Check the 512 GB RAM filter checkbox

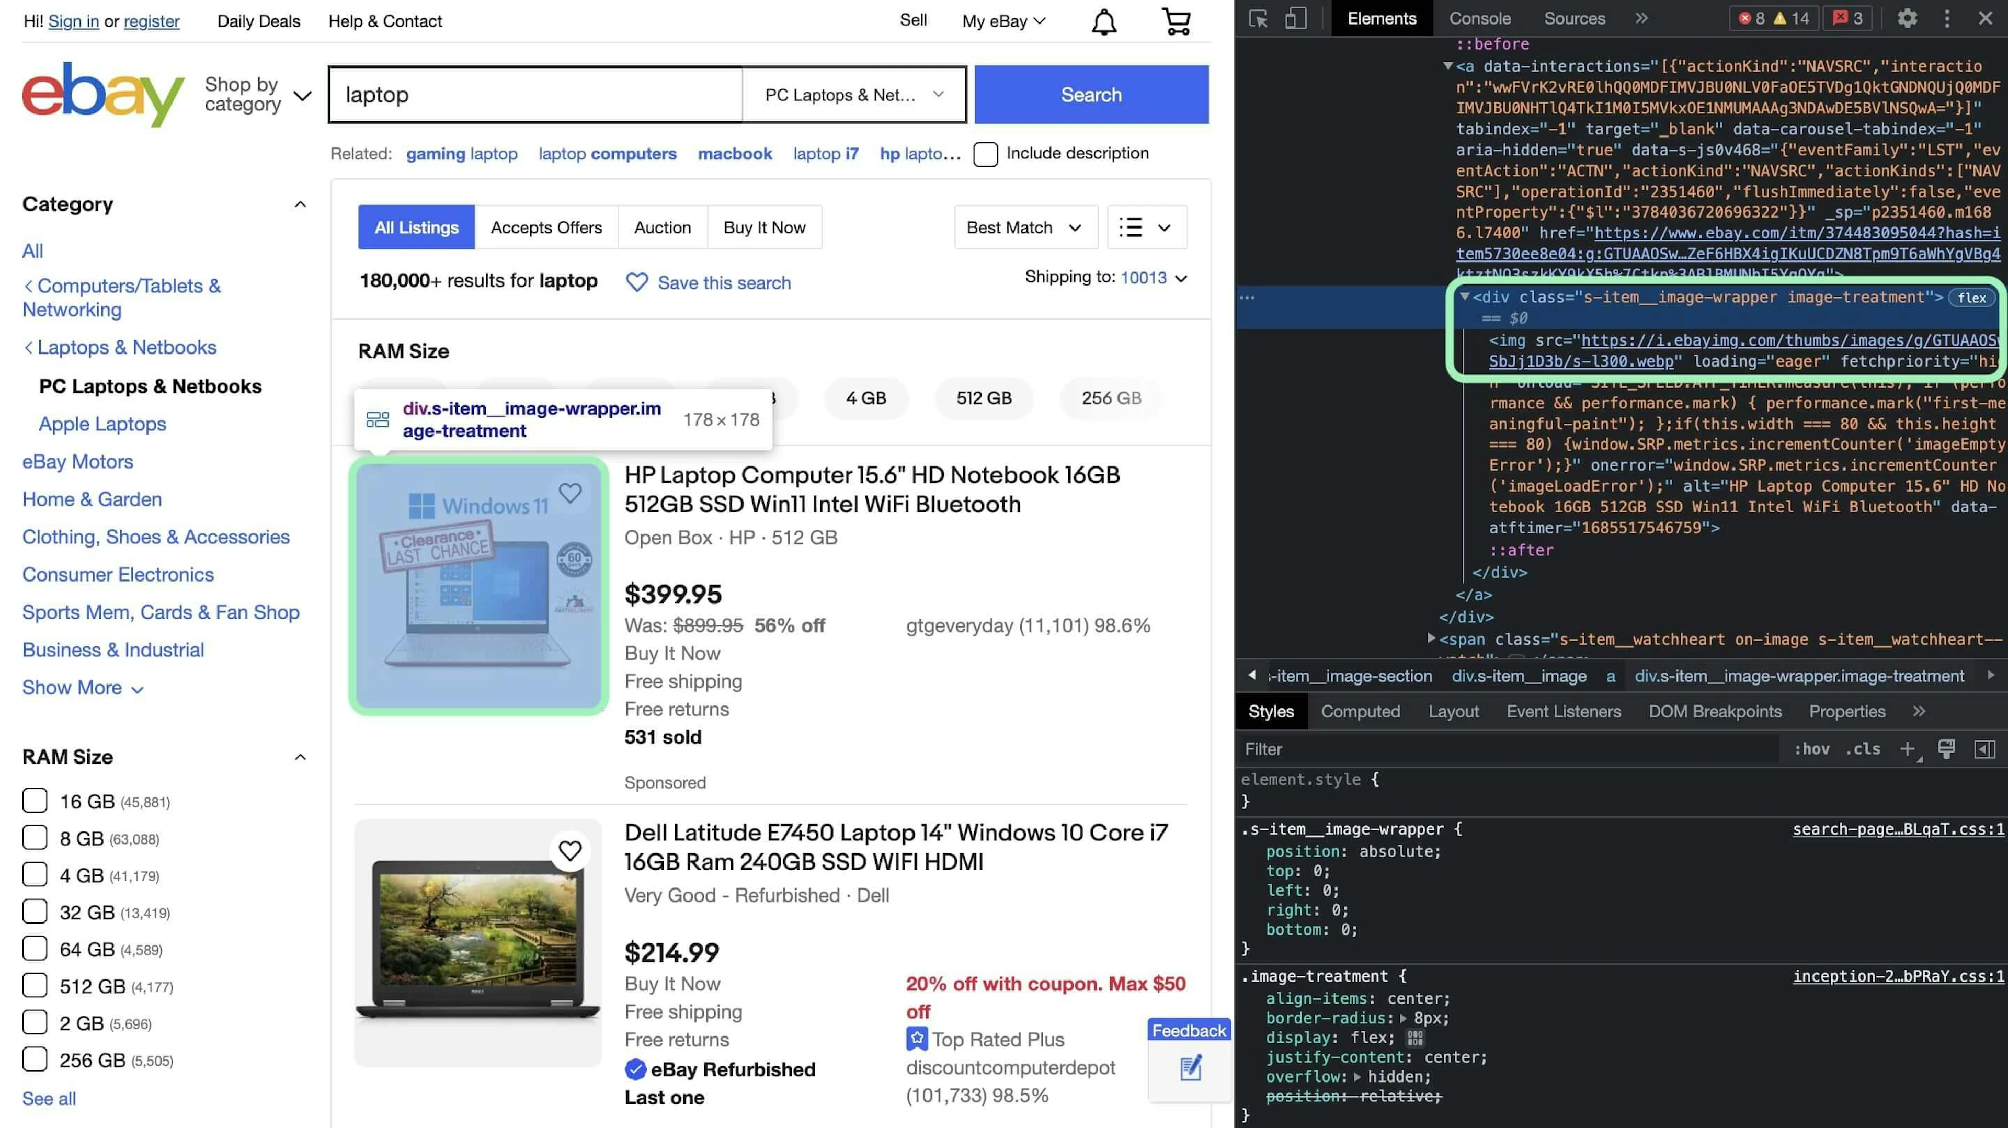tap(35, 985)
